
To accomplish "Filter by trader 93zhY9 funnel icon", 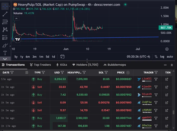I will coord(156,95).
